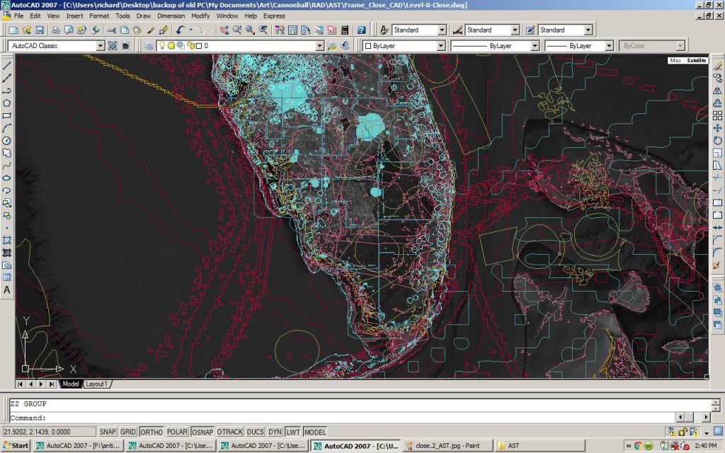Select the Line draw tool
725x453 pixels.
click(7, 65)
